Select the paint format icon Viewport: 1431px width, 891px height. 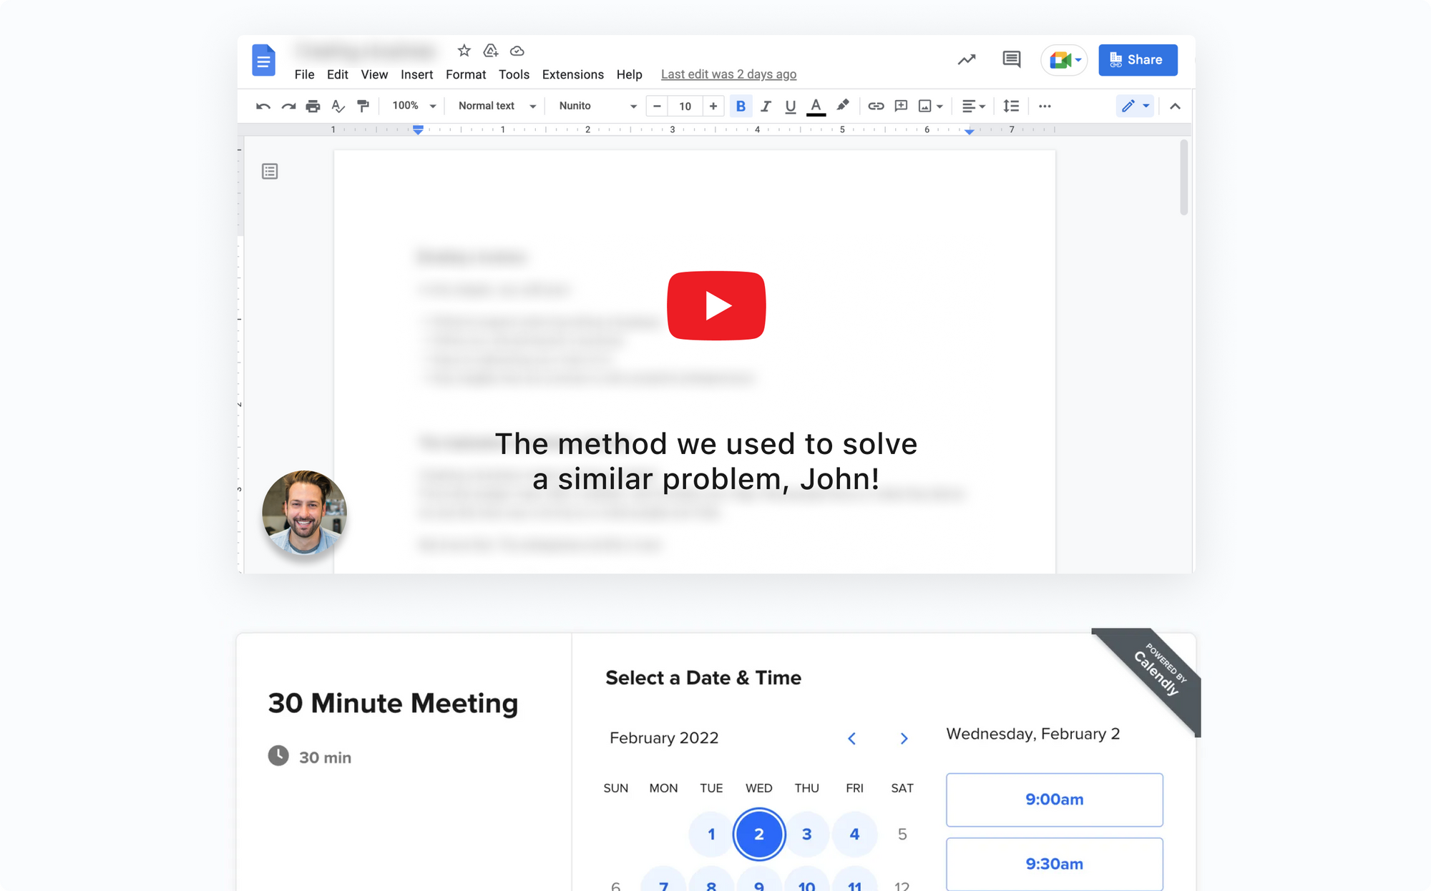click(363, 107)
